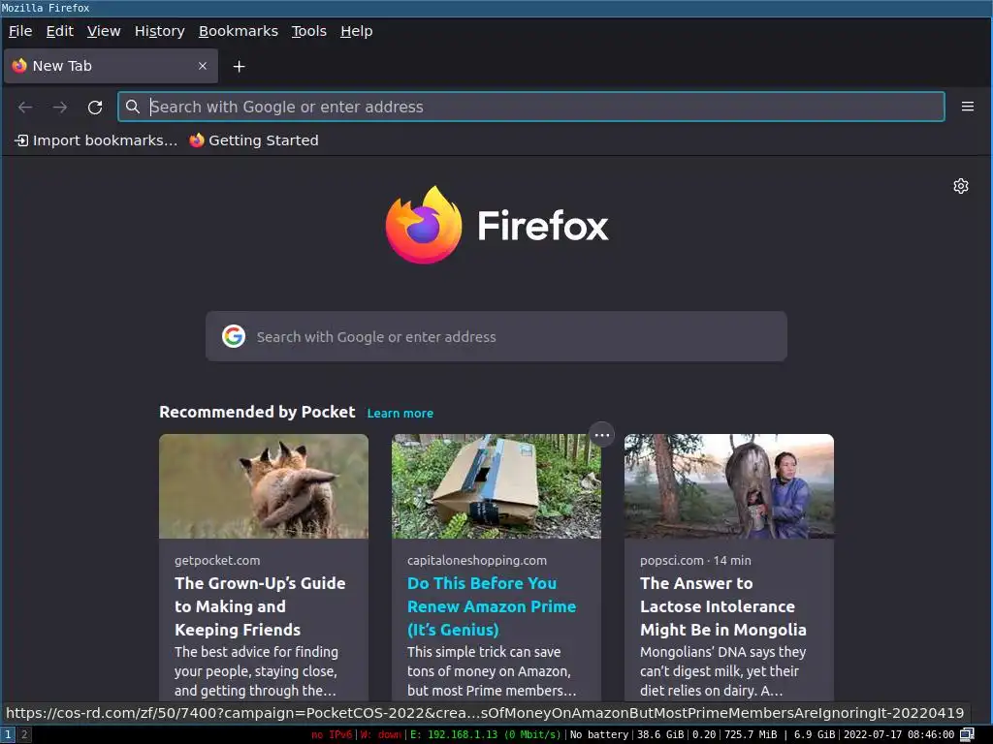The image size is (993, 744).
Task: Click the foxes thumbnail image
Action: click(x=264, y=486)
